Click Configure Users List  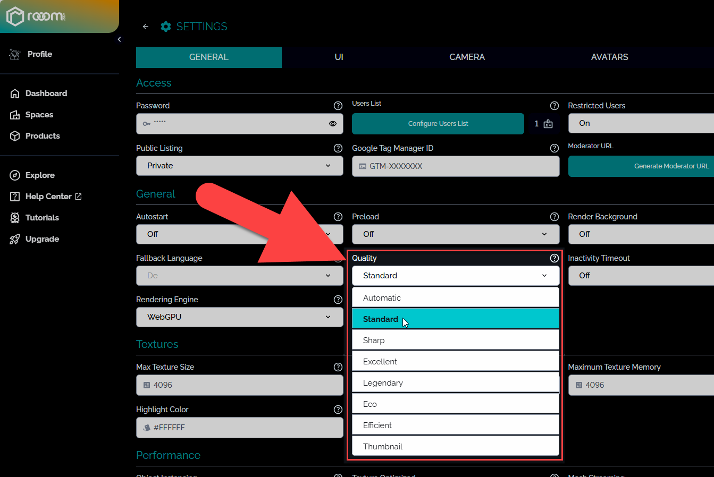click(438, 123)
